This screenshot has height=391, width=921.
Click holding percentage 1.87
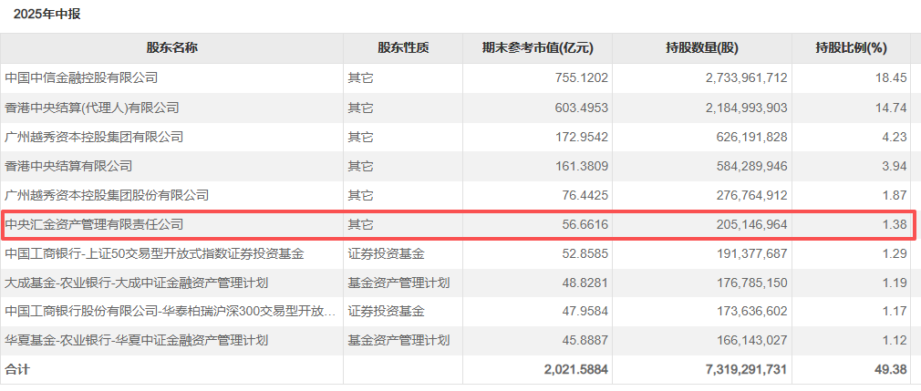point(896,195)
